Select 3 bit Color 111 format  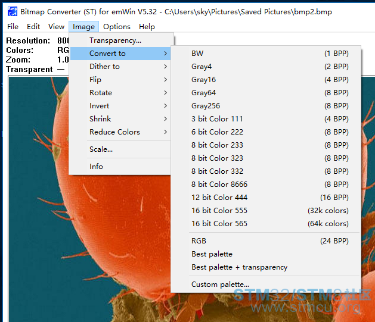266,119
